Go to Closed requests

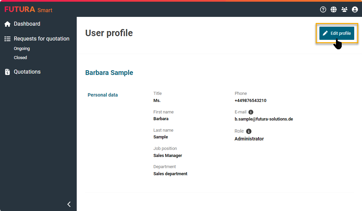tap(20, 58)
